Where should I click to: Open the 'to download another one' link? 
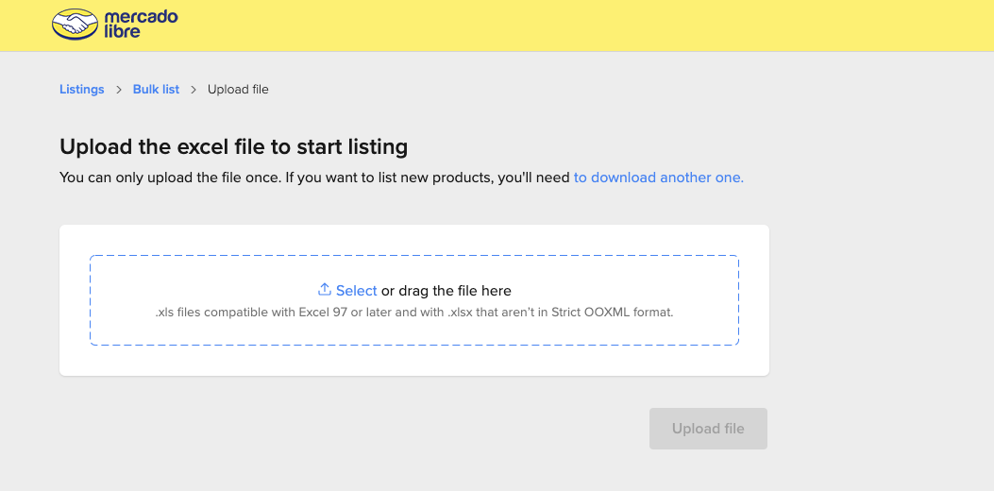click(658, 178)
